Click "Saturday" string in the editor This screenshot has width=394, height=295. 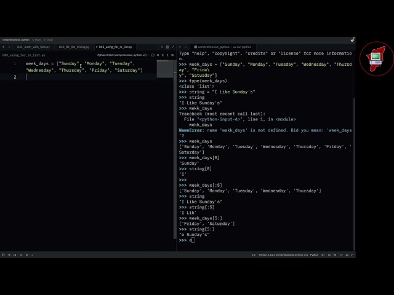(x=127, y=71)
